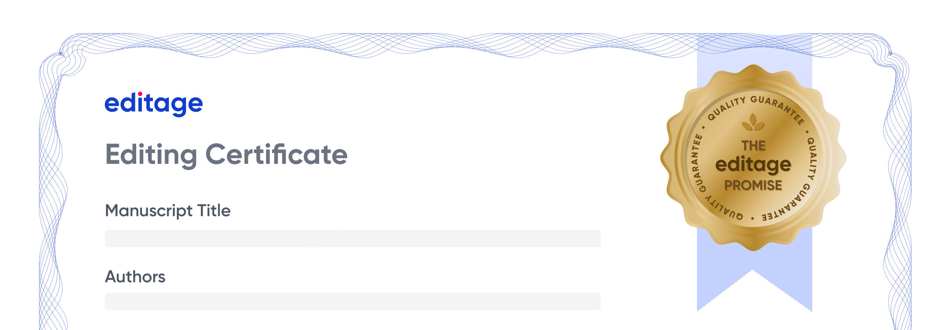Screen dimensions: 938x330
Task: Click the blue ribbon tail below seal
Action: [754, 279]
